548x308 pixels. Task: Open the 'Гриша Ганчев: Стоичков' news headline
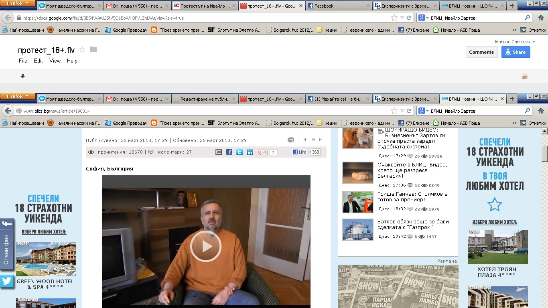click(x=412, y=197)
